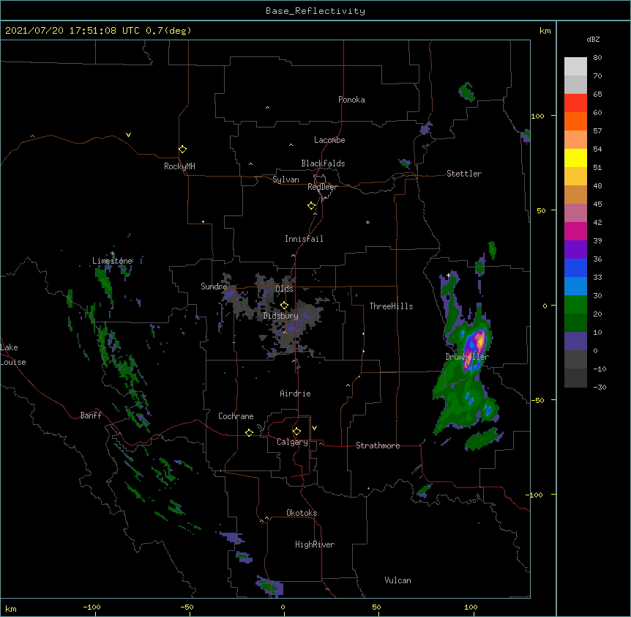Image resolution: width=631 pixels, height=617 pixels.
Task: Select the RedDeer label
Action: coord(322,187)
